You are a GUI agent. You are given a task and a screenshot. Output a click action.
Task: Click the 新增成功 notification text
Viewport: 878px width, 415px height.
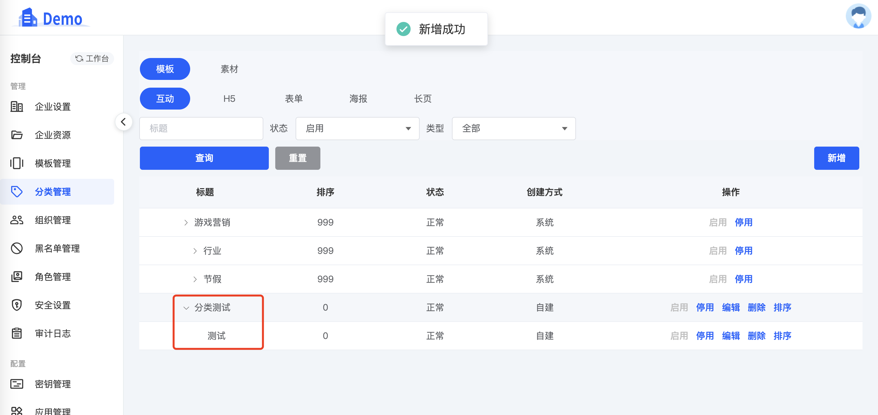(442, 29)
